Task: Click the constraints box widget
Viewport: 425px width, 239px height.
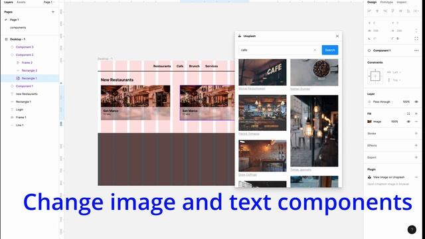Action: point(375,76)
